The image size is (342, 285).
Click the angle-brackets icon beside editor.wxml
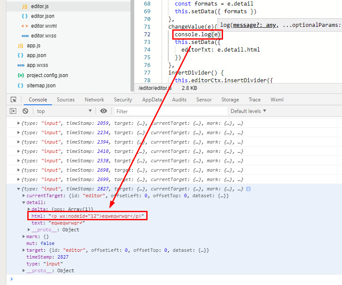click(x=25, y=26)
